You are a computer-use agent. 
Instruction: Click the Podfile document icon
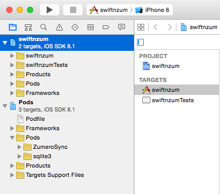[20, 119]
